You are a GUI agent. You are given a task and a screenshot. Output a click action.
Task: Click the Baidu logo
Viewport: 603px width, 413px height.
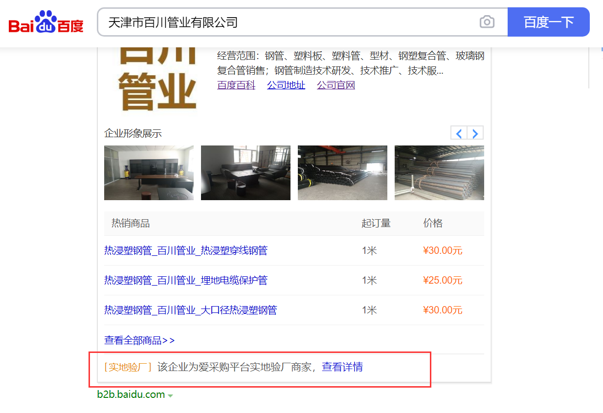pos(46,22)
